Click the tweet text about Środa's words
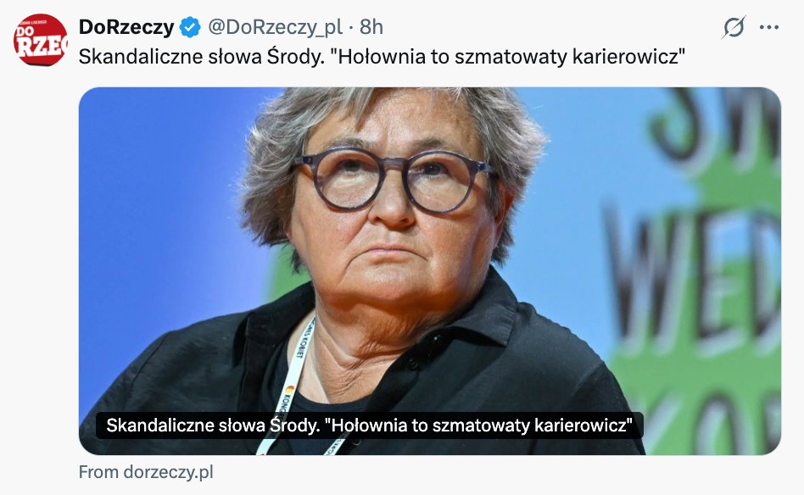804x495 pixels. click(382, 57)
